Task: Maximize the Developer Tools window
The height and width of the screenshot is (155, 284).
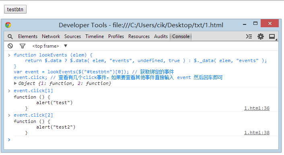Action: [x=255, y=23]
